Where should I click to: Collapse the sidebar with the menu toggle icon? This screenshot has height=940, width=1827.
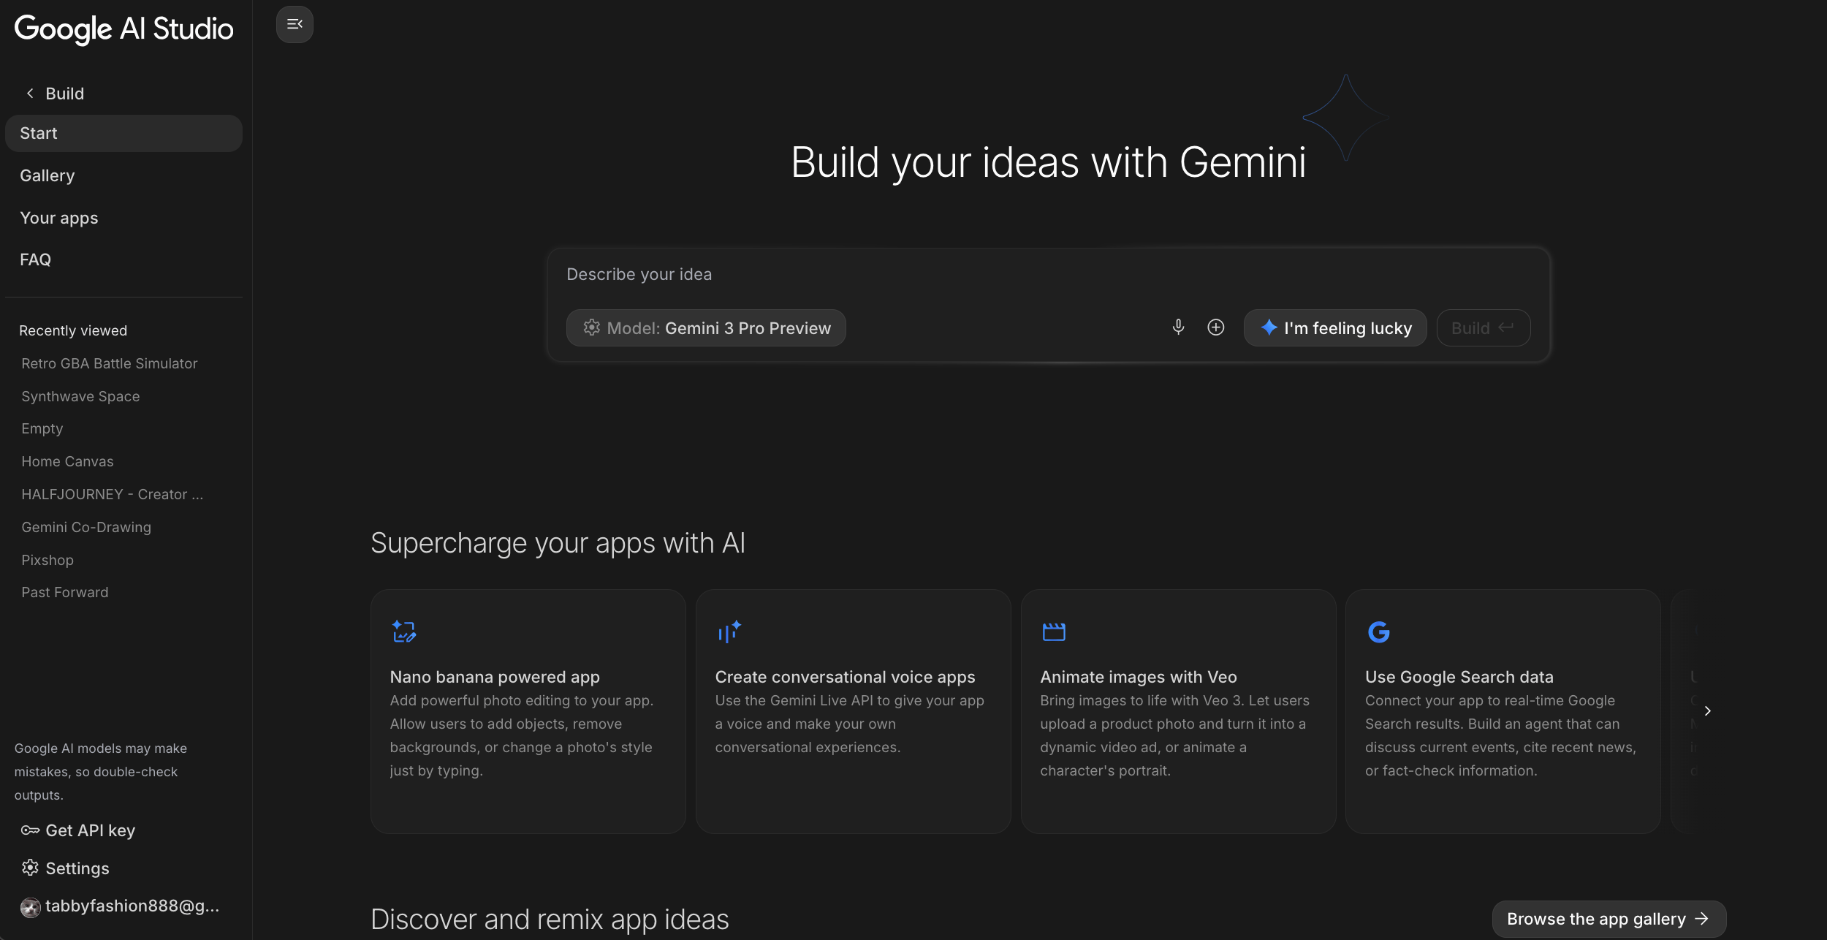[x=295, y=24]
